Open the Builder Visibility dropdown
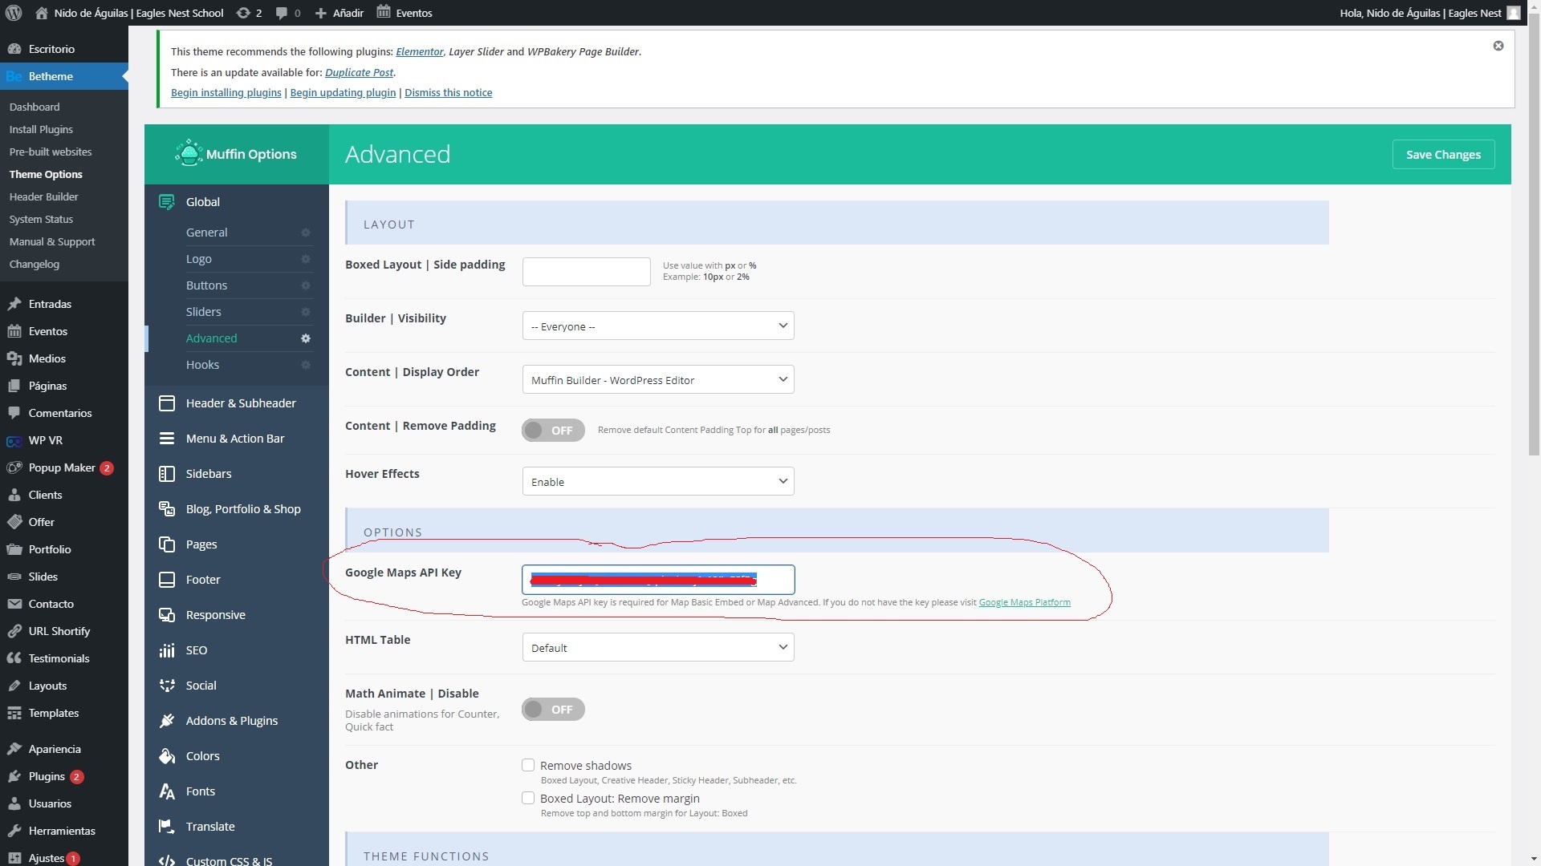Viewport: 1541px width, 866px height. [658, 326]
